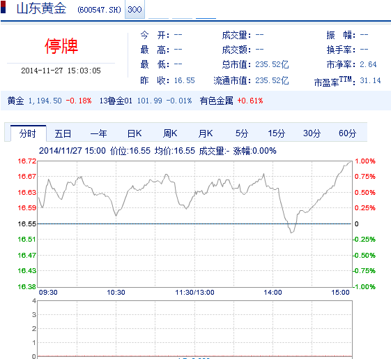Click the 10:30 time axis label

[116, 292]
